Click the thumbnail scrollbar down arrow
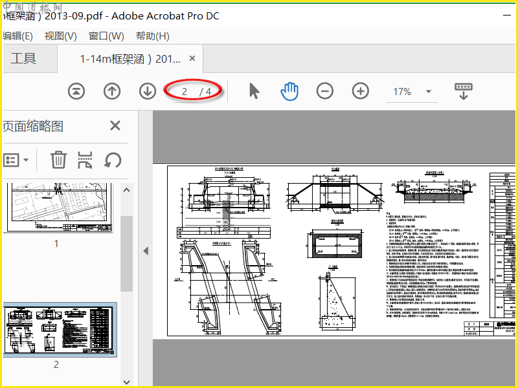518x388 pixels. [x=126, y=382]
